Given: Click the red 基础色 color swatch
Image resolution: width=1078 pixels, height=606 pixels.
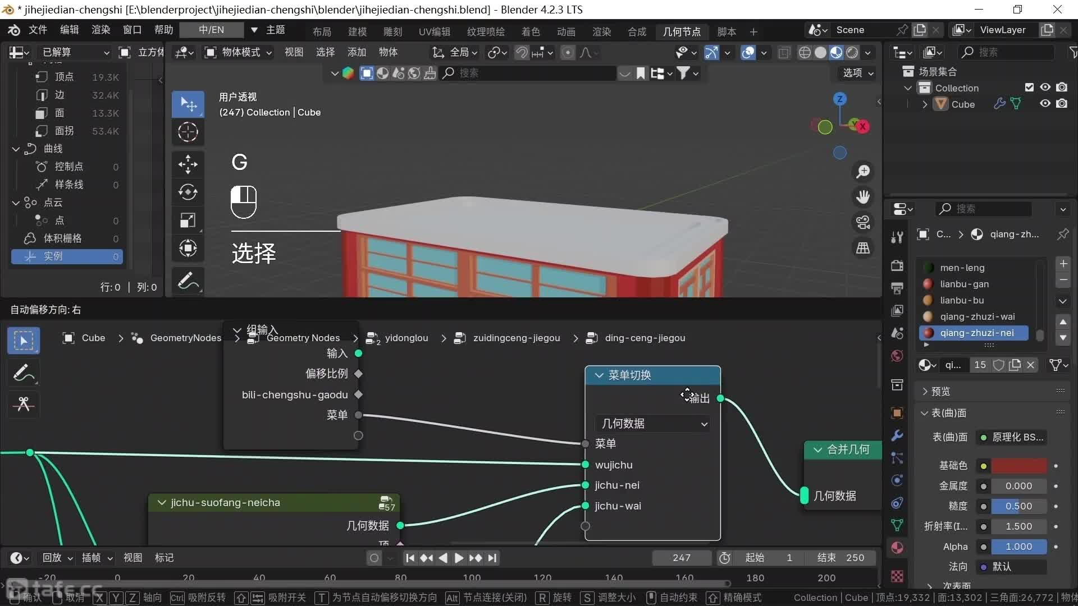Looking at the screenshot, I should (x=1018, y=466).
